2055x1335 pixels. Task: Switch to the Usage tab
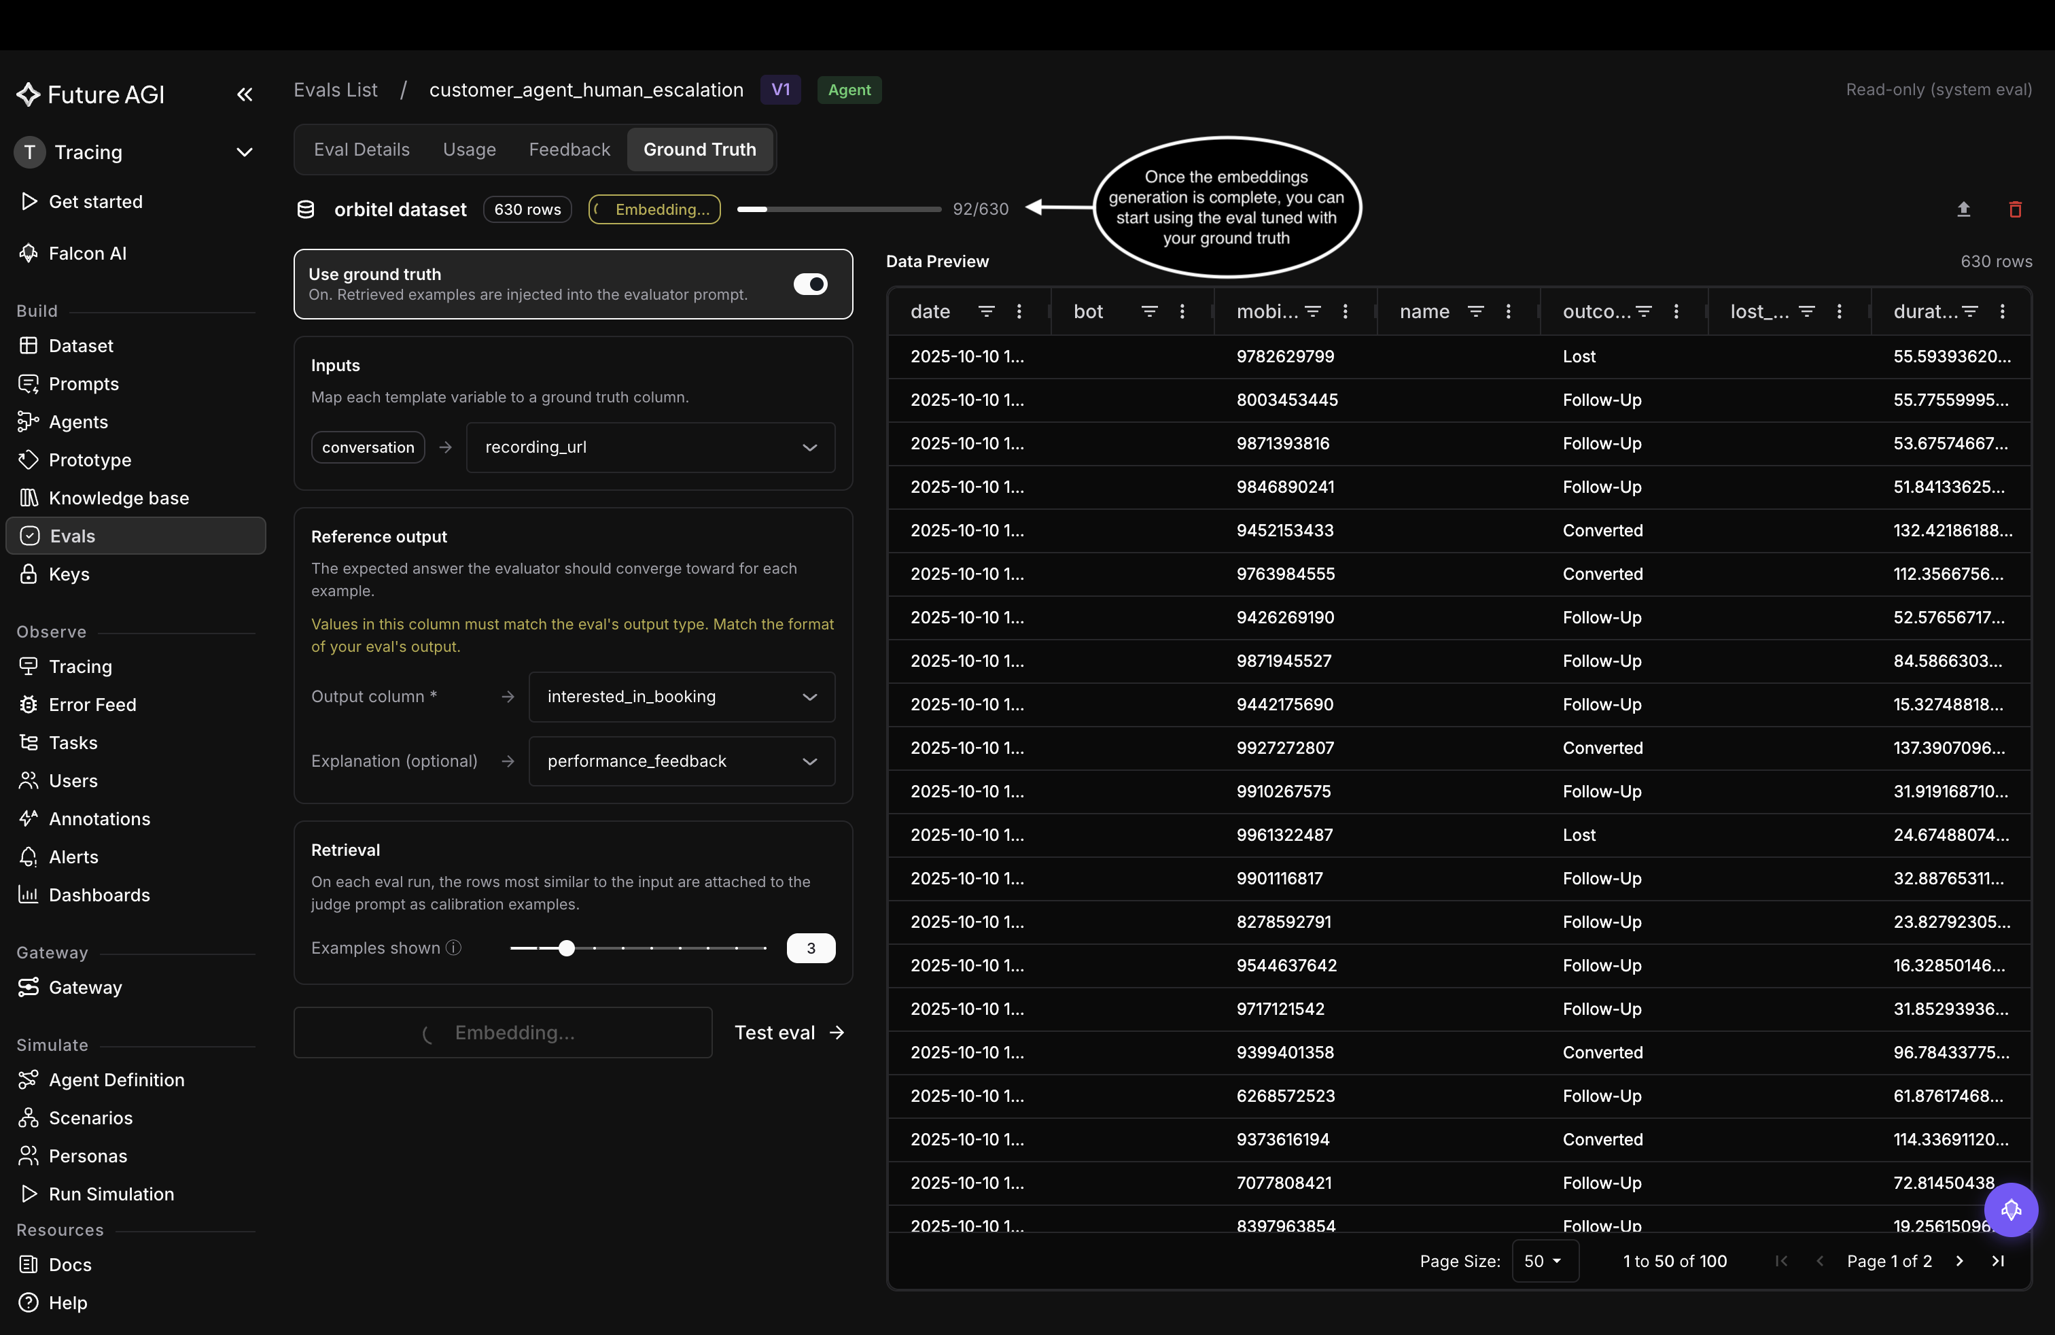469,150
